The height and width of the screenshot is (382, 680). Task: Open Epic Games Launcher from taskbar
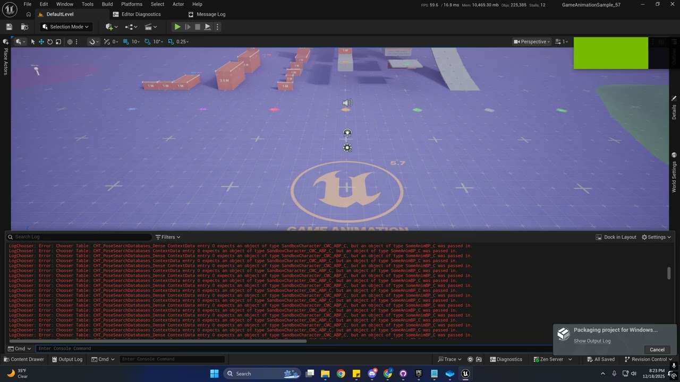coord(419,374)
